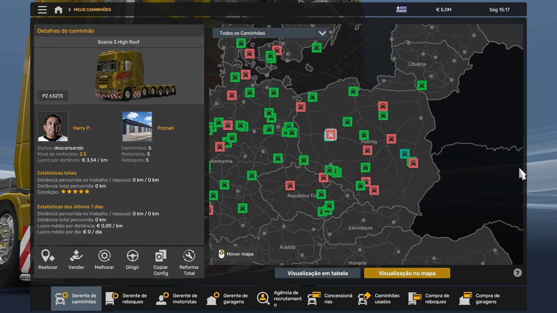Click the Greek flag icon

[401, 9]
